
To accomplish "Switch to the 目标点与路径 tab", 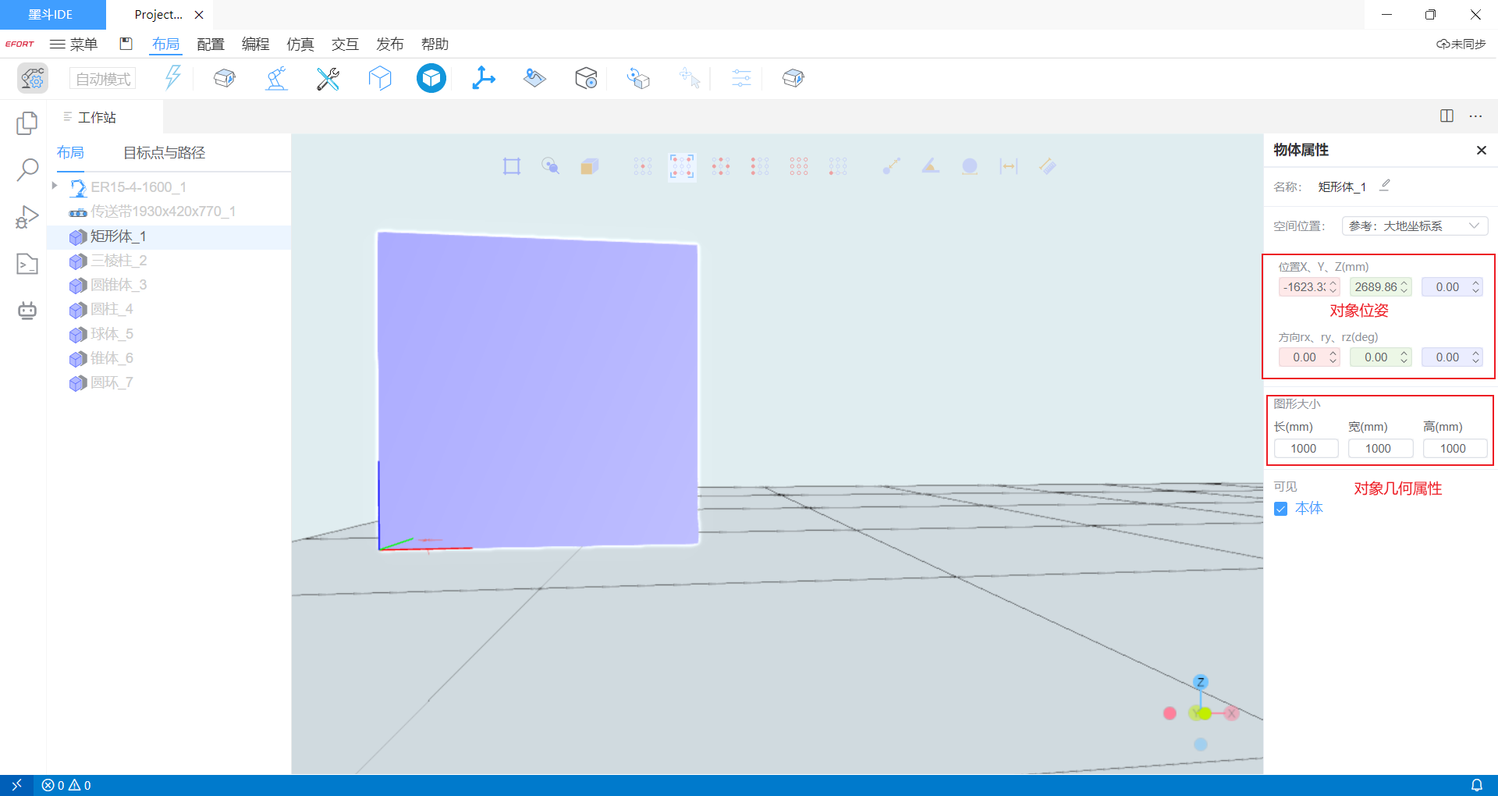I will [x=164, y=153].
